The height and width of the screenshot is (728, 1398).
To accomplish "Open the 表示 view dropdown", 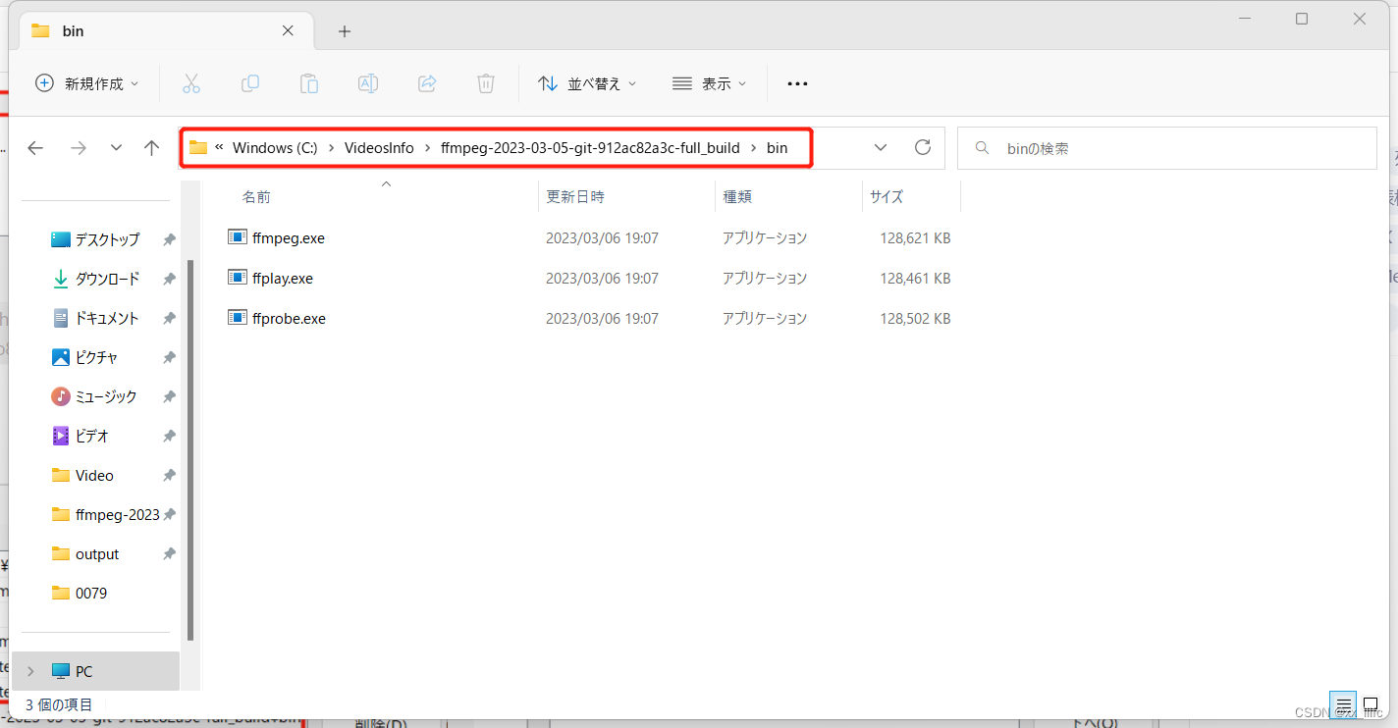I will (709, 83).
